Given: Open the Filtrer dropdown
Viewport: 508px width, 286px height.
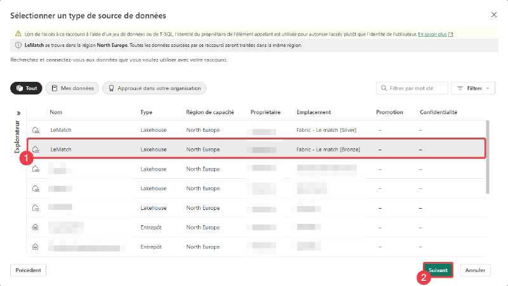Looking at the screenshot, I should pyautogui.click(x=473, y=88).
